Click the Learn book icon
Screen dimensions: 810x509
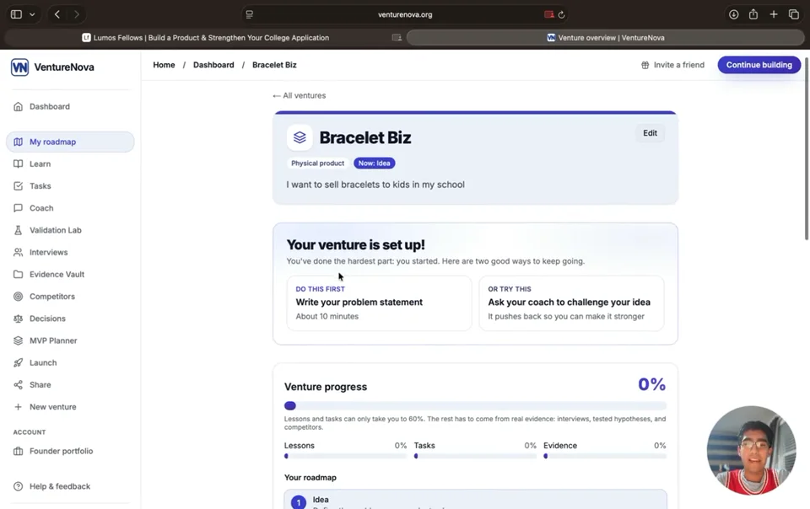(x=18, y=164)
